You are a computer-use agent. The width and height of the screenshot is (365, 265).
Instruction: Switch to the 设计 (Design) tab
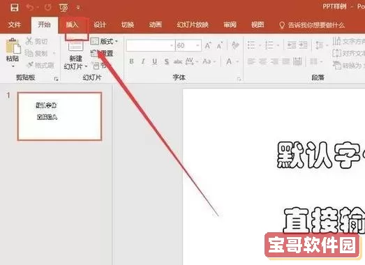pos(100,24)
